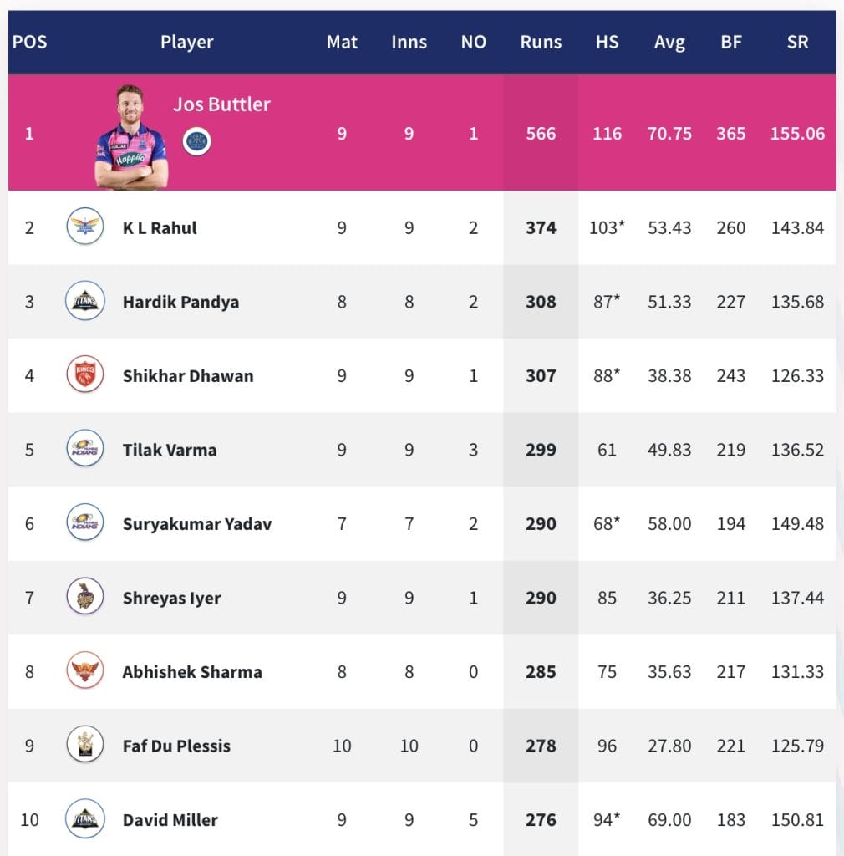Click Rajasthan Royals badge under Jos Buttler
The height and width of the screenshot is (856, 844).
tap(197, 141)
